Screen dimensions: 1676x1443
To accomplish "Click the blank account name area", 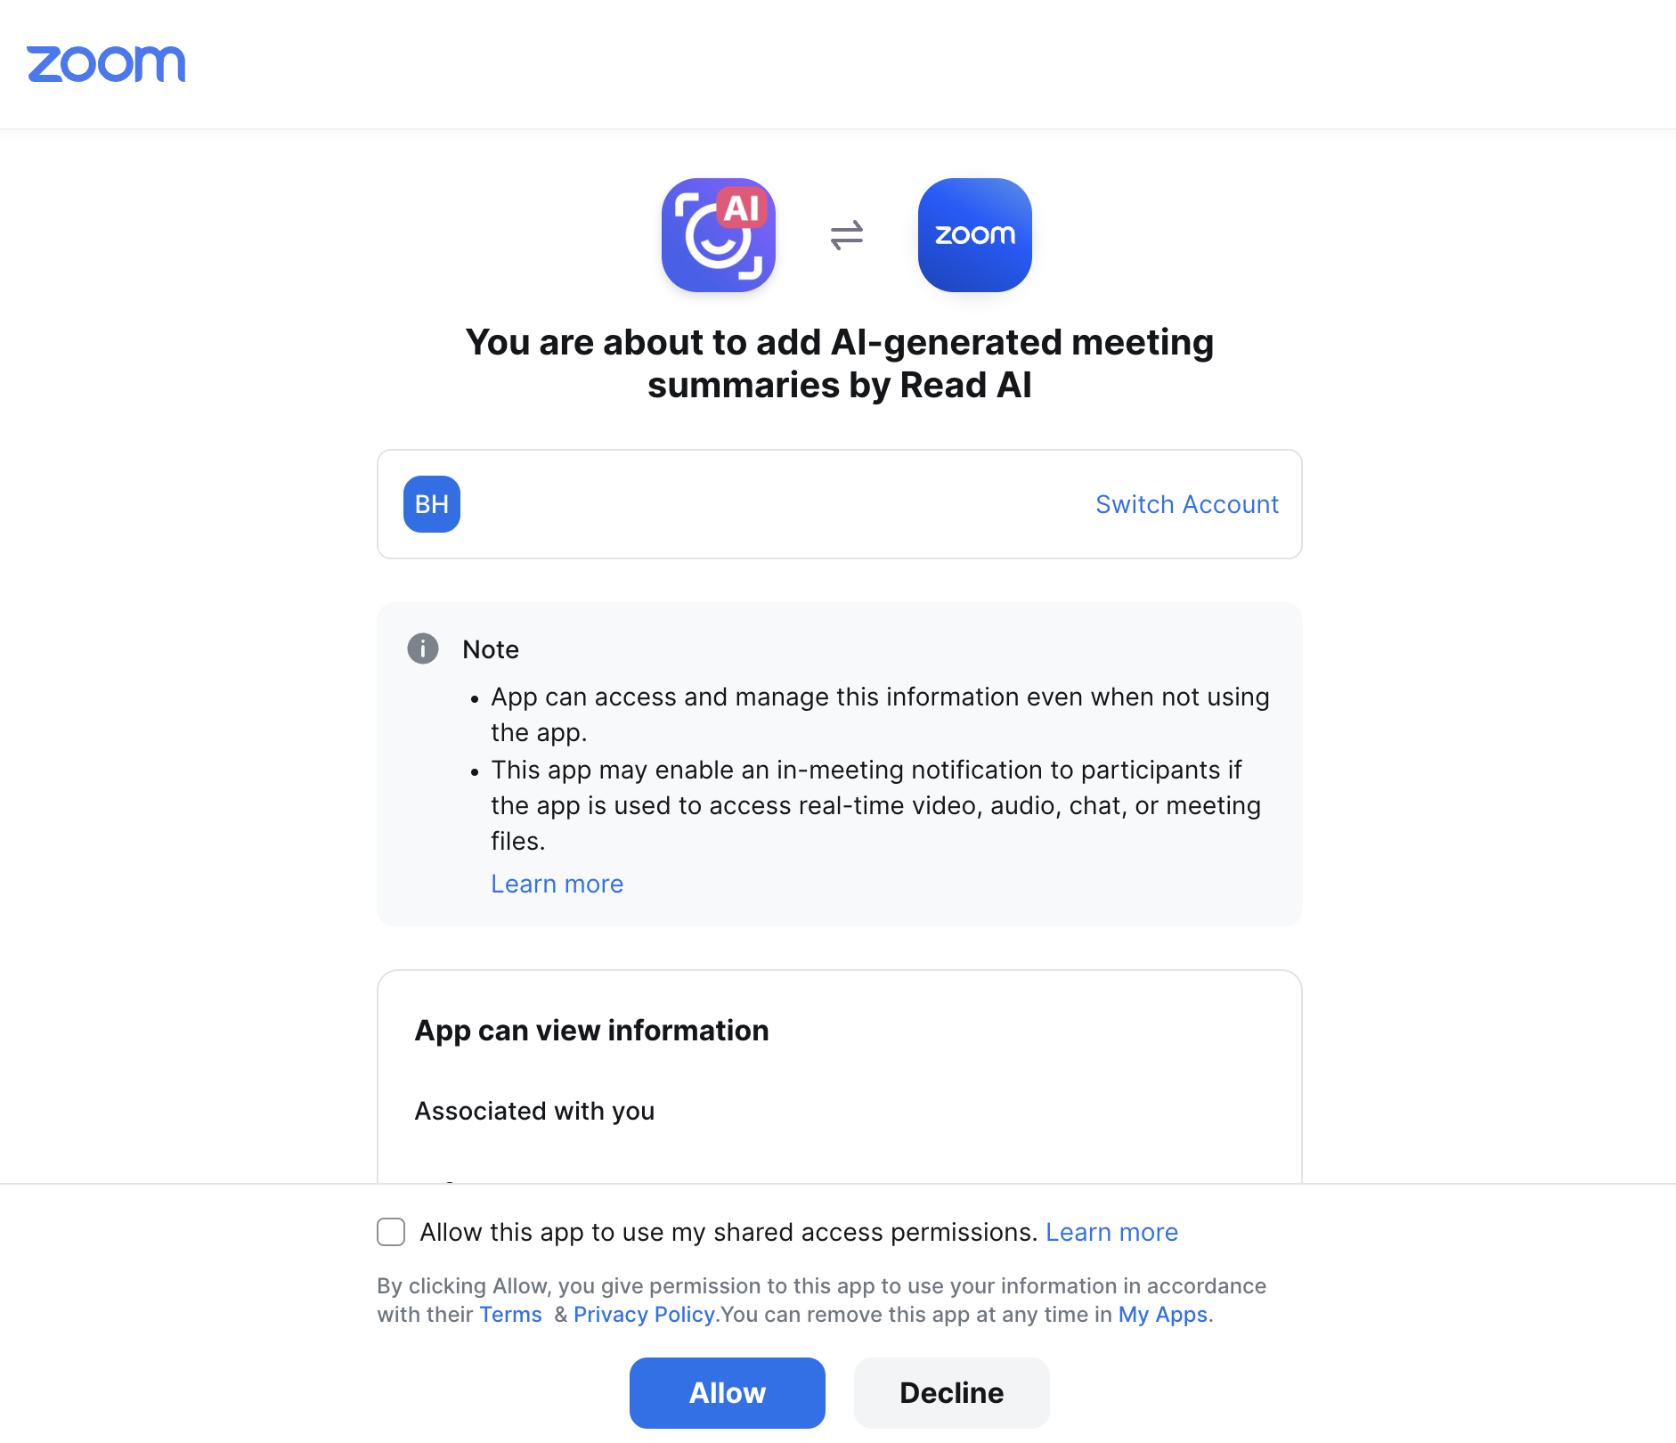I will [x=775, y=504].
